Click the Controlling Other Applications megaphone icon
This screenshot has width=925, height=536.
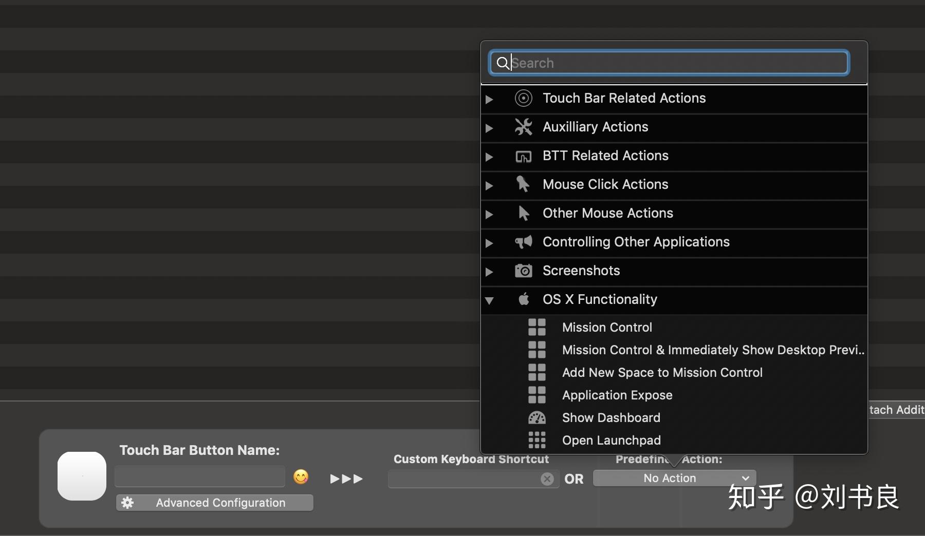point(523,242)
